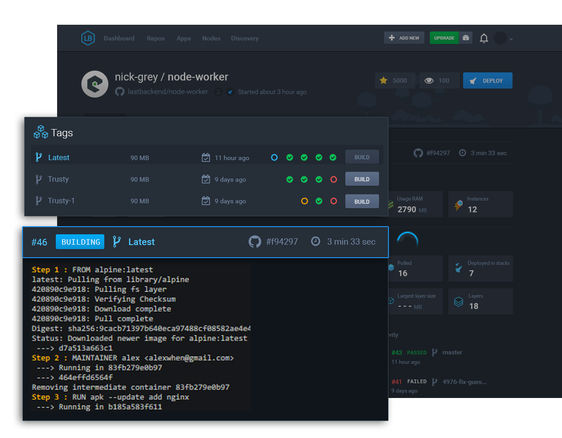
Task: Trigger BUILD for the Latest tag
Action: coord(362,156)
